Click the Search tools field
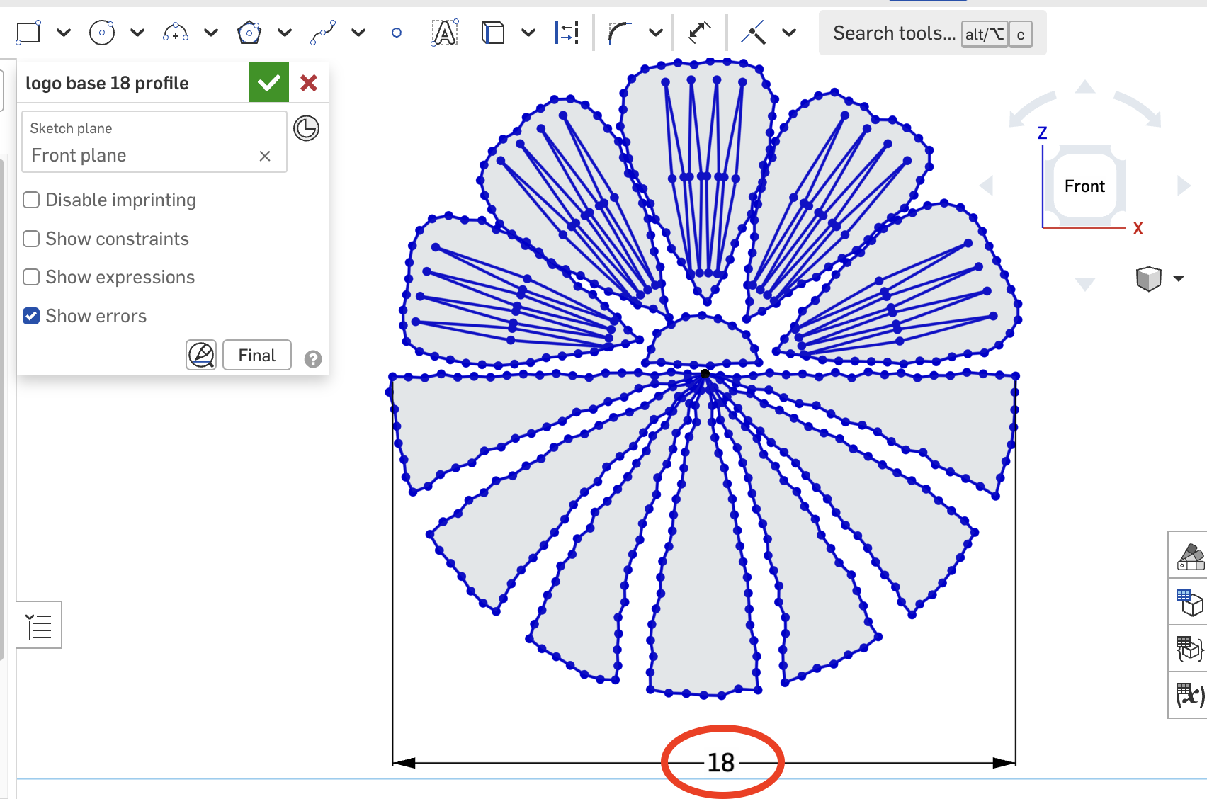 (x=932, y=33)
